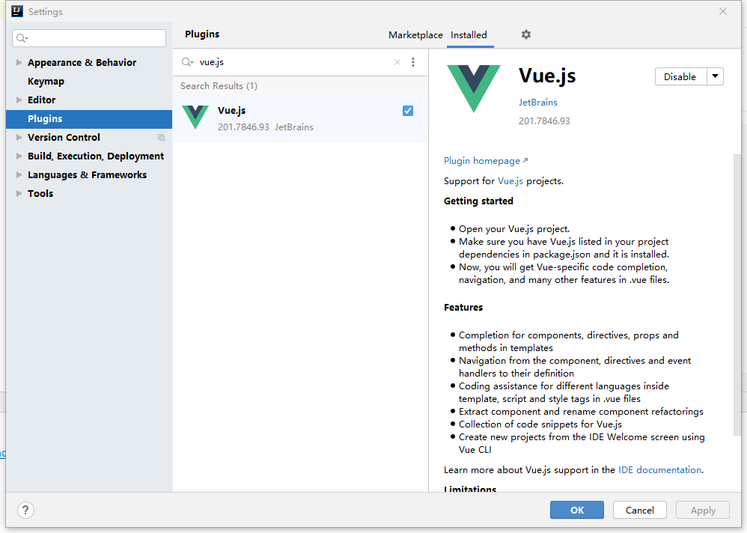Open the JetBrains vendor link
747x533 pixels.
click(x=538, y=102)
